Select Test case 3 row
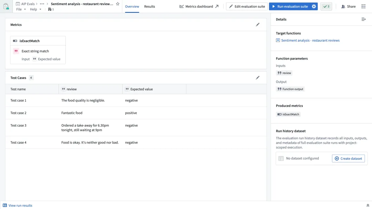The width and height of the screenshot is (372, 209). click(x=19, y=126)
